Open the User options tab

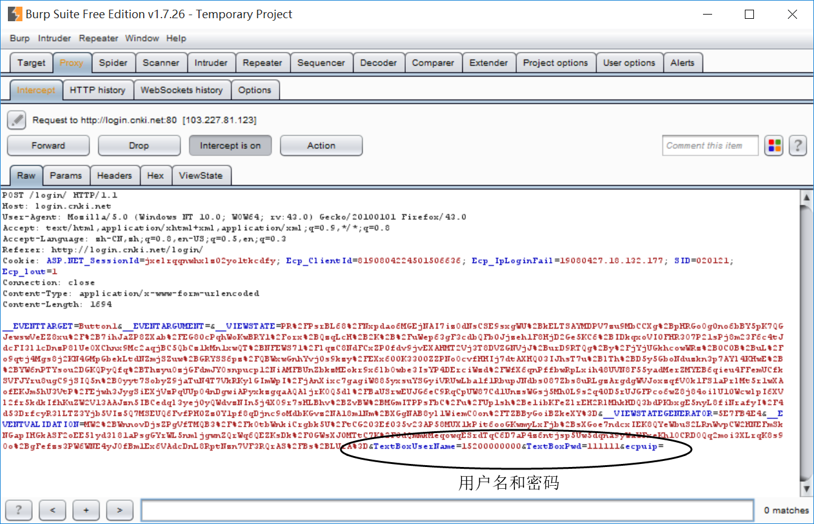coord(630,62)
